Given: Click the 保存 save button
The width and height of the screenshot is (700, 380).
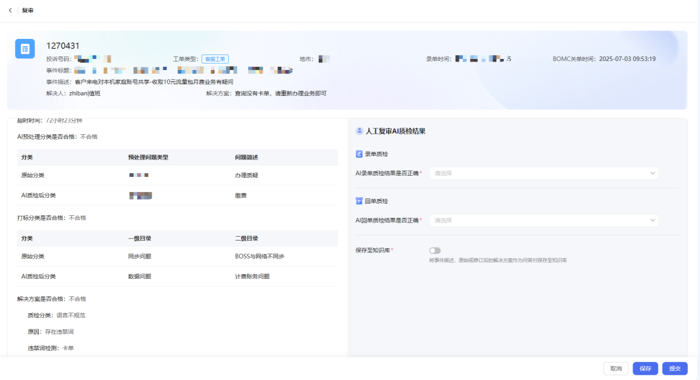Looking at the screenshot, I should tap(645, 368).
